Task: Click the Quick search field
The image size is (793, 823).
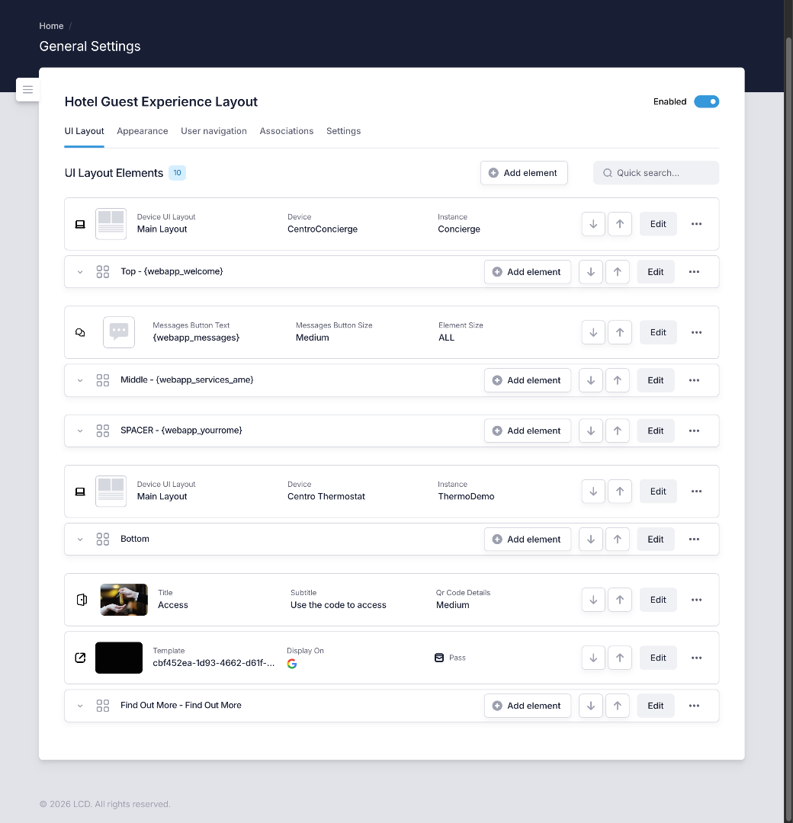Action: click(656, 173)
